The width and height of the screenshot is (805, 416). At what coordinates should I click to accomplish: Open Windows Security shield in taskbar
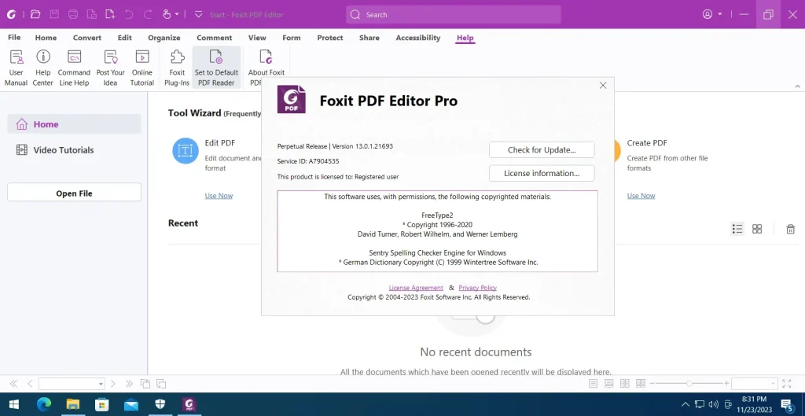[160, 404]
